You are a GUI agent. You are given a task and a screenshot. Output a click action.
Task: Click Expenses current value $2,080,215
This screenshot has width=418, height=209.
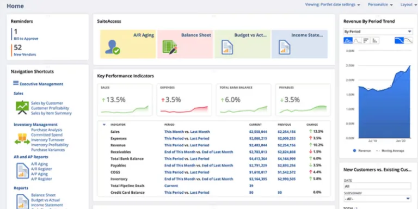tap(258, 139)
